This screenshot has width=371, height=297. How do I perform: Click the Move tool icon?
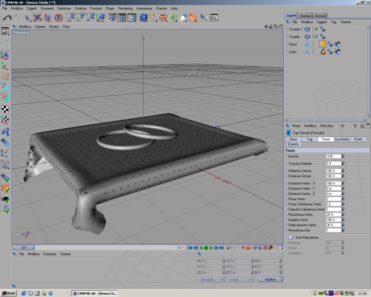pos(38,18)
